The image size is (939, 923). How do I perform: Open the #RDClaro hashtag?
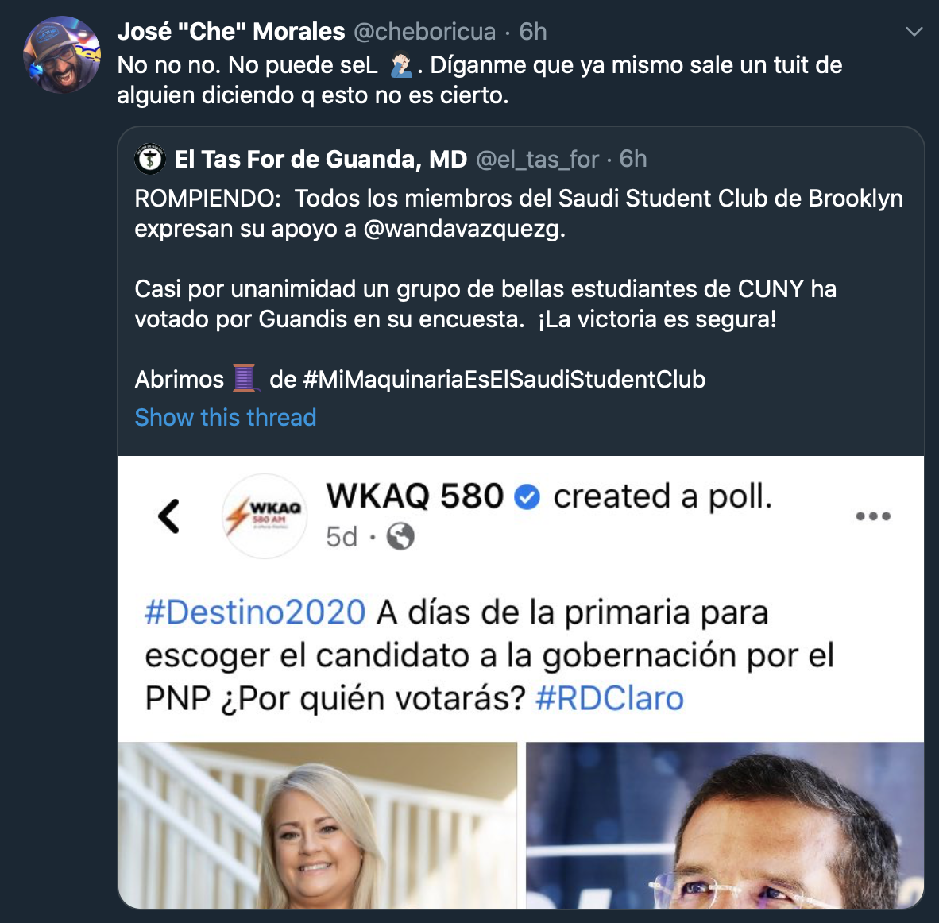pos(609,698)
